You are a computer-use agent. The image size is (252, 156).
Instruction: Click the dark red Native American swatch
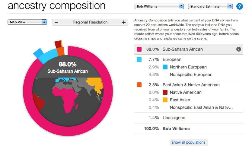[x=165, y=92]
